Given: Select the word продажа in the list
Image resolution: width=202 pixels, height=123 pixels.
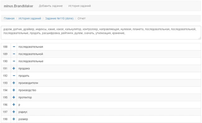Looking at the screenshot, I should click(x=24, y=69).
